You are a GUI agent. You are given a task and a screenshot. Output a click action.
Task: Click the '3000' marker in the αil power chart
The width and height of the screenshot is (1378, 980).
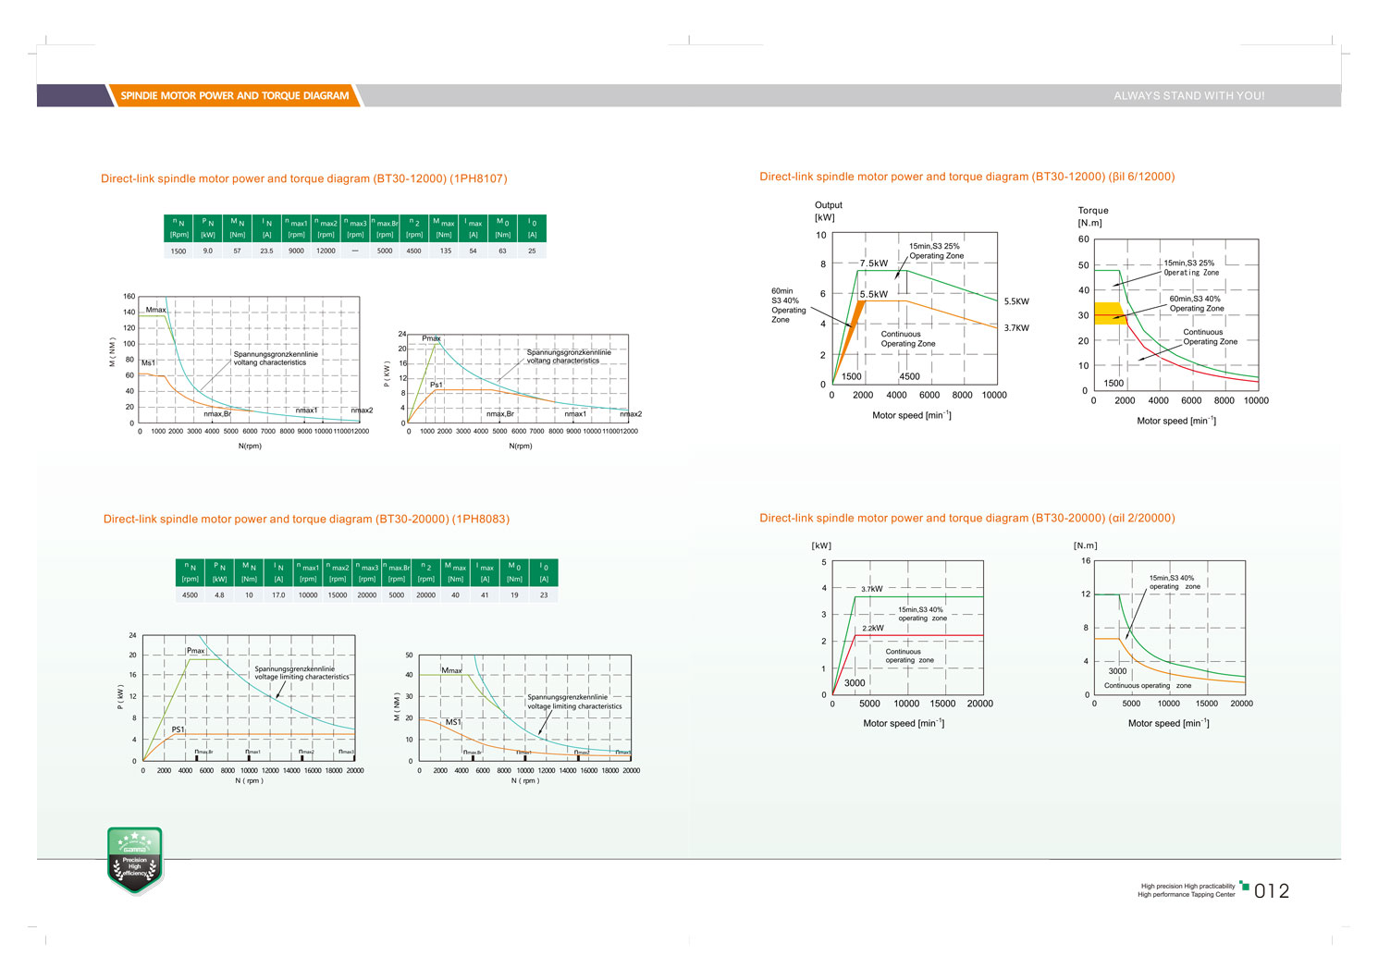(855, 683)
